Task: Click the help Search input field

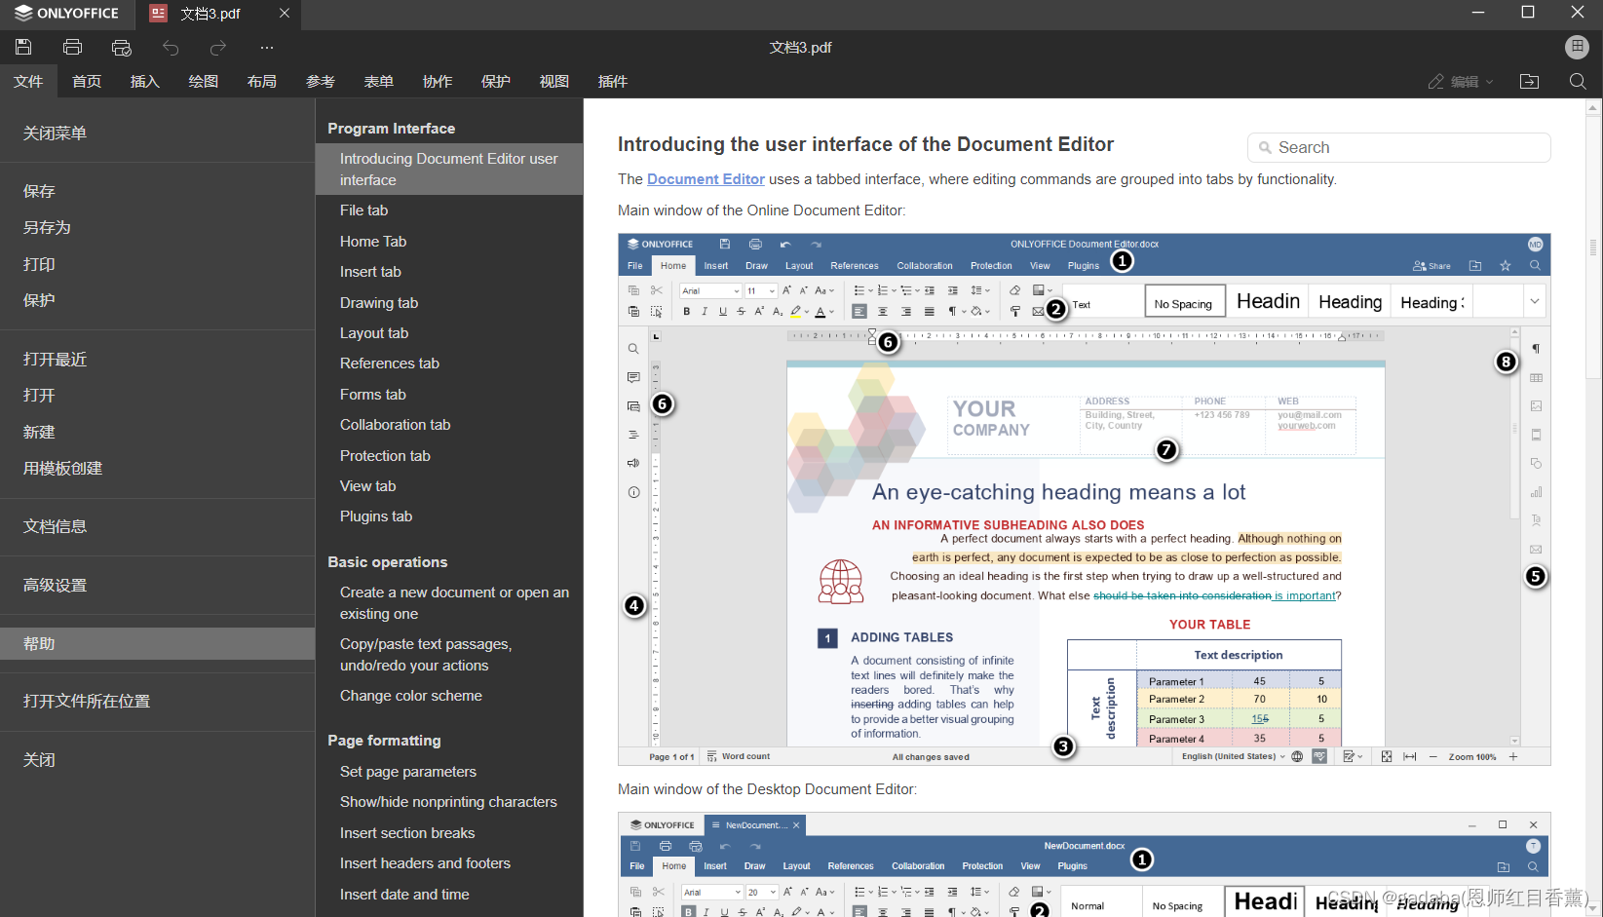Action: click(1398, 147)
